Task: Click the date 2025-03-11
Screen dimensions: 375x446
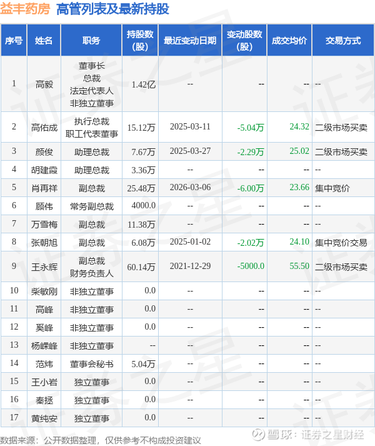Action: point(190,126)
